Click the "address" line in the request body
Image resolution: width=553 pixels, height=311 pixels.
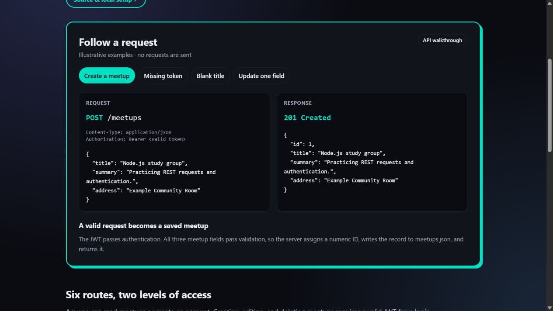146,190
